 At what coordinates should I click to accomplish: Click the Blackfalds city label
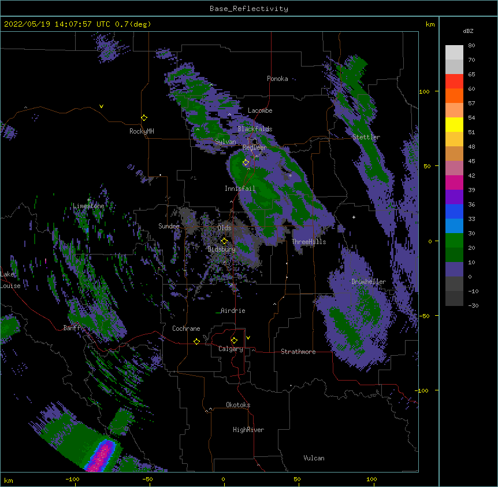point(255,129)
